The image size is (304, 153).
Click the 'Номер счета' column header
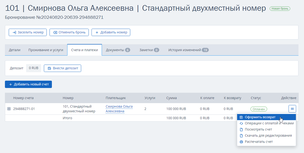coord(23,98)
